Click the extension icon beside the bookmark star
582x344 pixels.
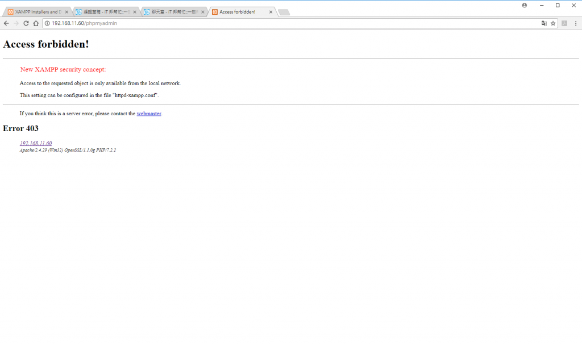click(564, 23)
